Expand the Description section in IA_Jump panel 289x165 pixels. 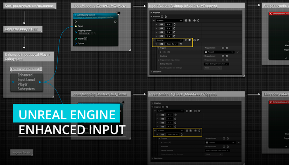(152, 72)
